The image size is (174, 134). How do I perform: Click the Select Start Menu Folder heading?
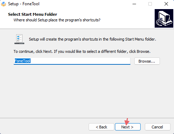(32, 14)
